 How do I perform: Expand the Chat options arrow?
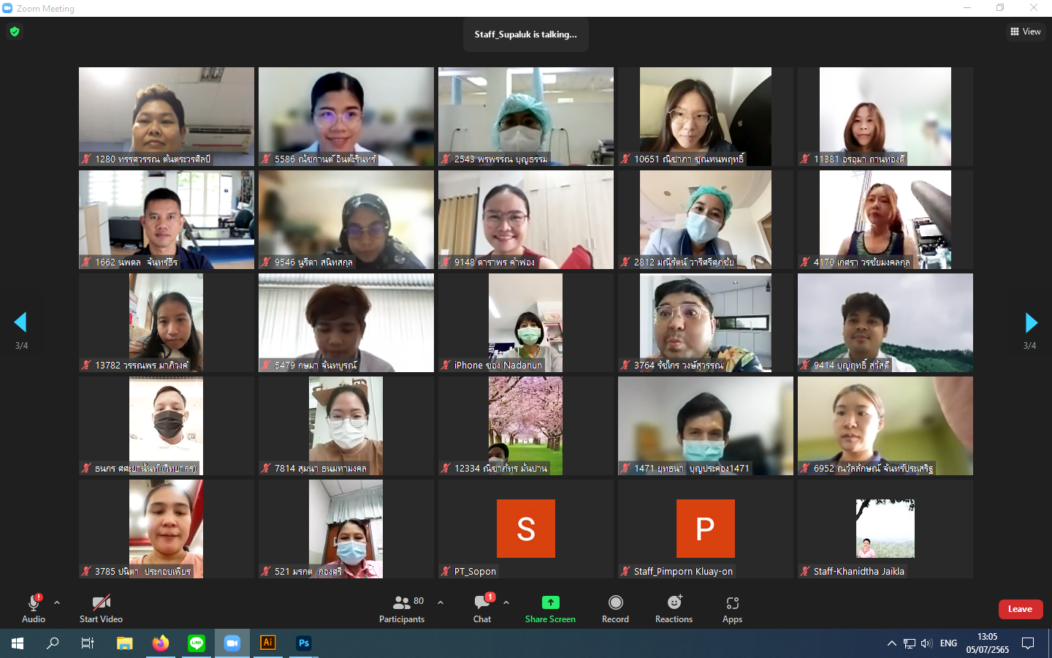point(506,602)
